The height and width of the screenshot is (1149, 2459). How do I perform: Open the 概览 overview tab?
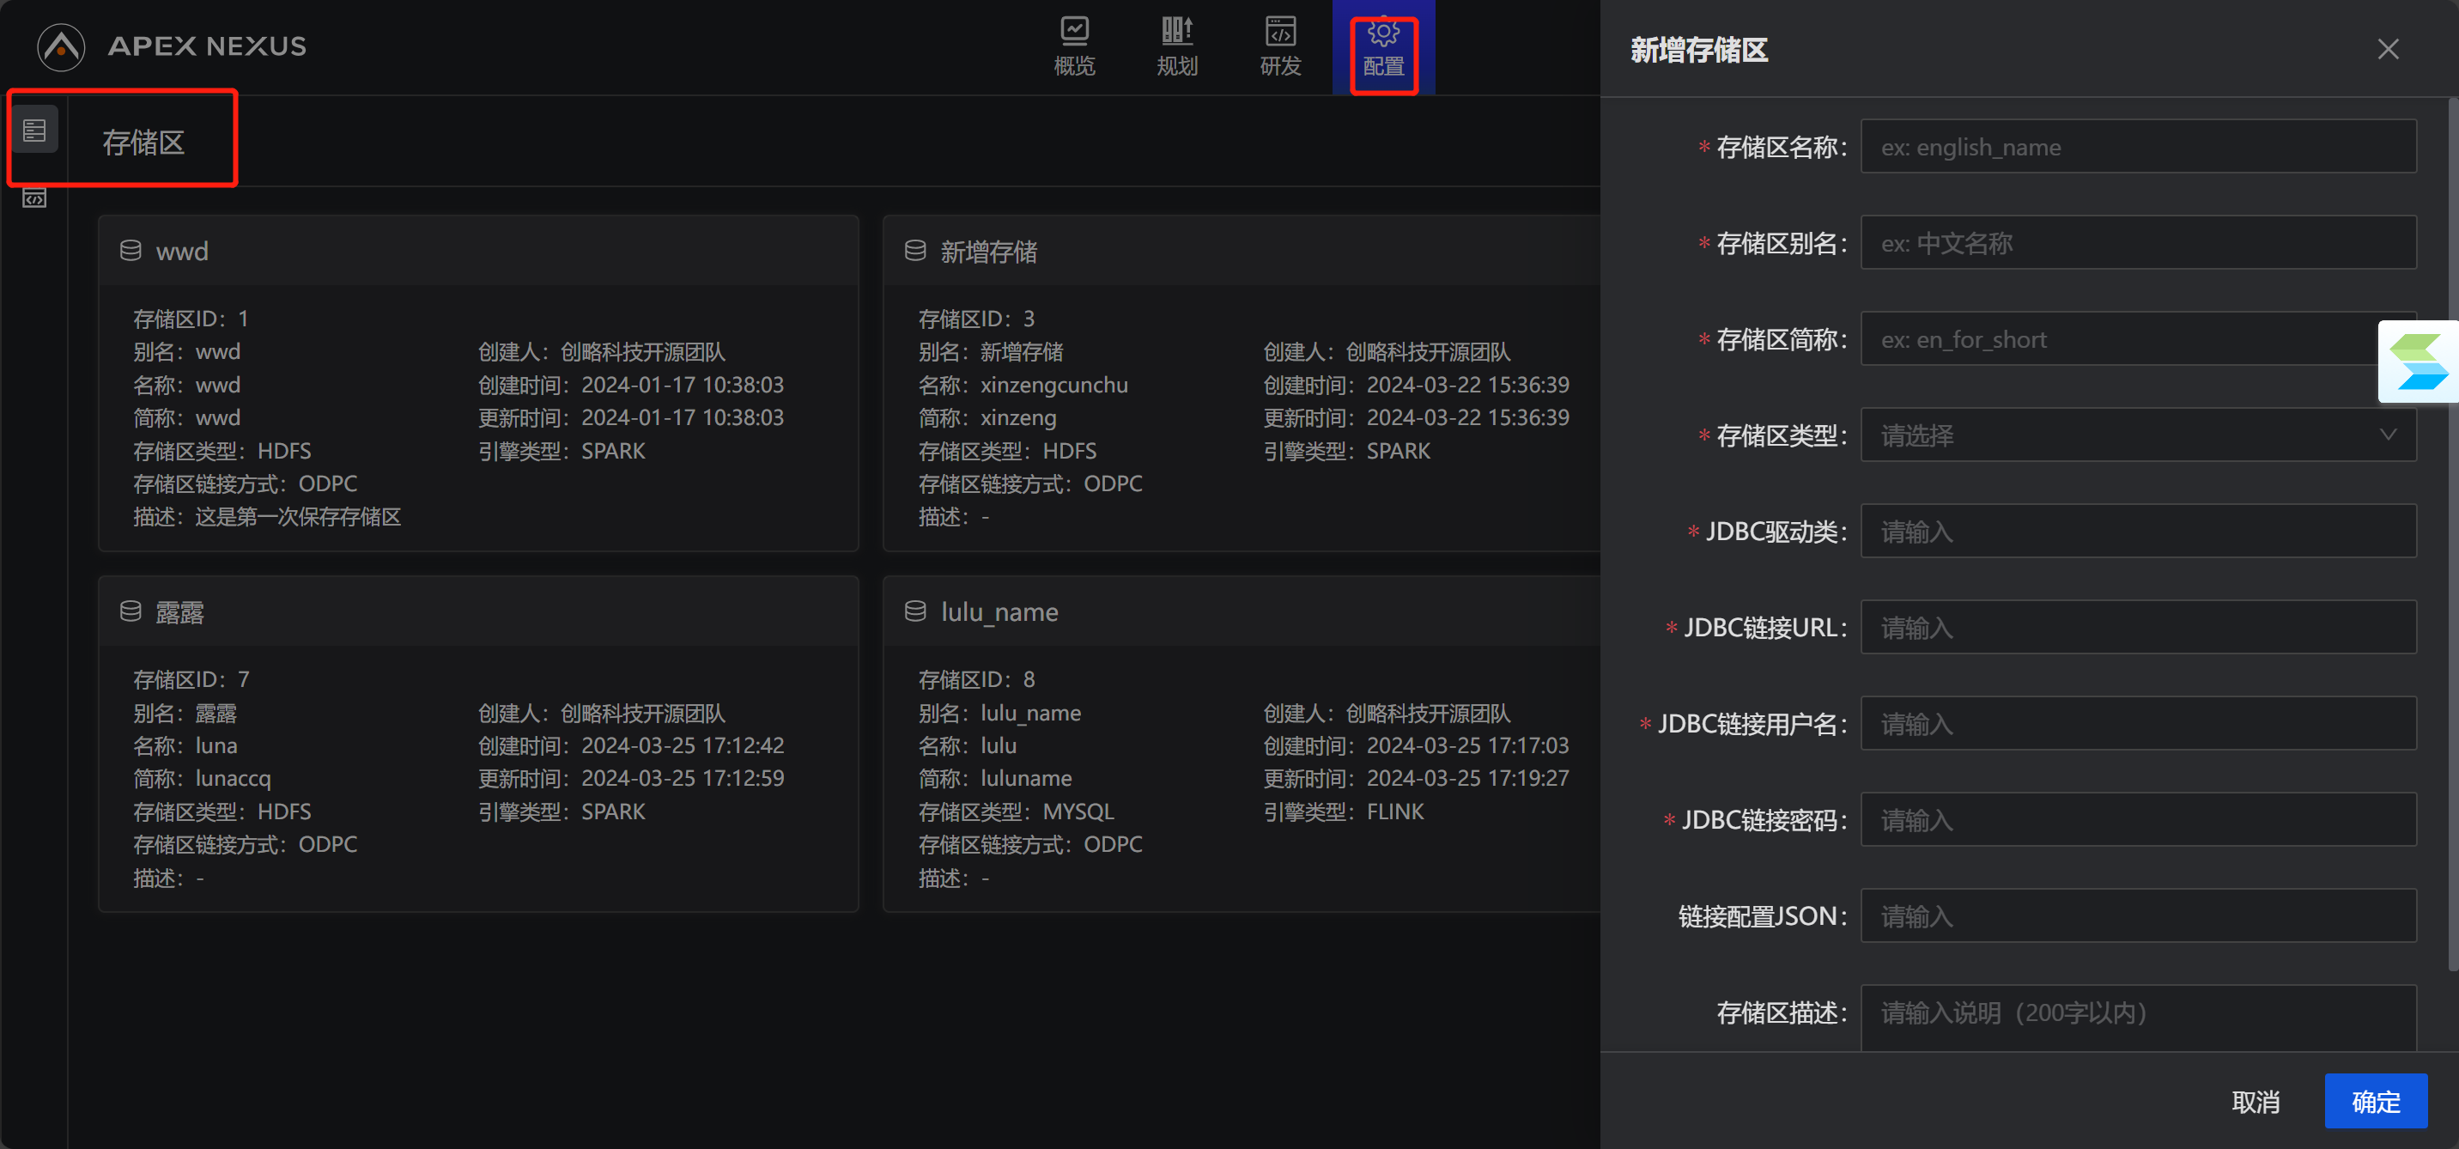click(1074, 46)
